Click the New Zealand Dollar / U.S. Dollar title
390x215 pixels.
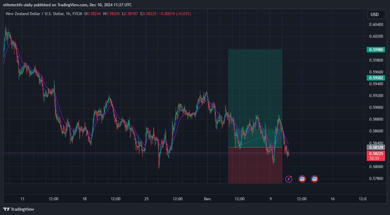pyautogui.click(x=35, y=14)
